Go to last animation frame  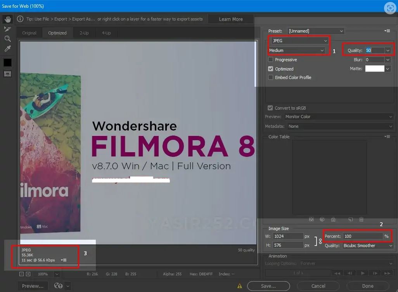tap(388, 273)
